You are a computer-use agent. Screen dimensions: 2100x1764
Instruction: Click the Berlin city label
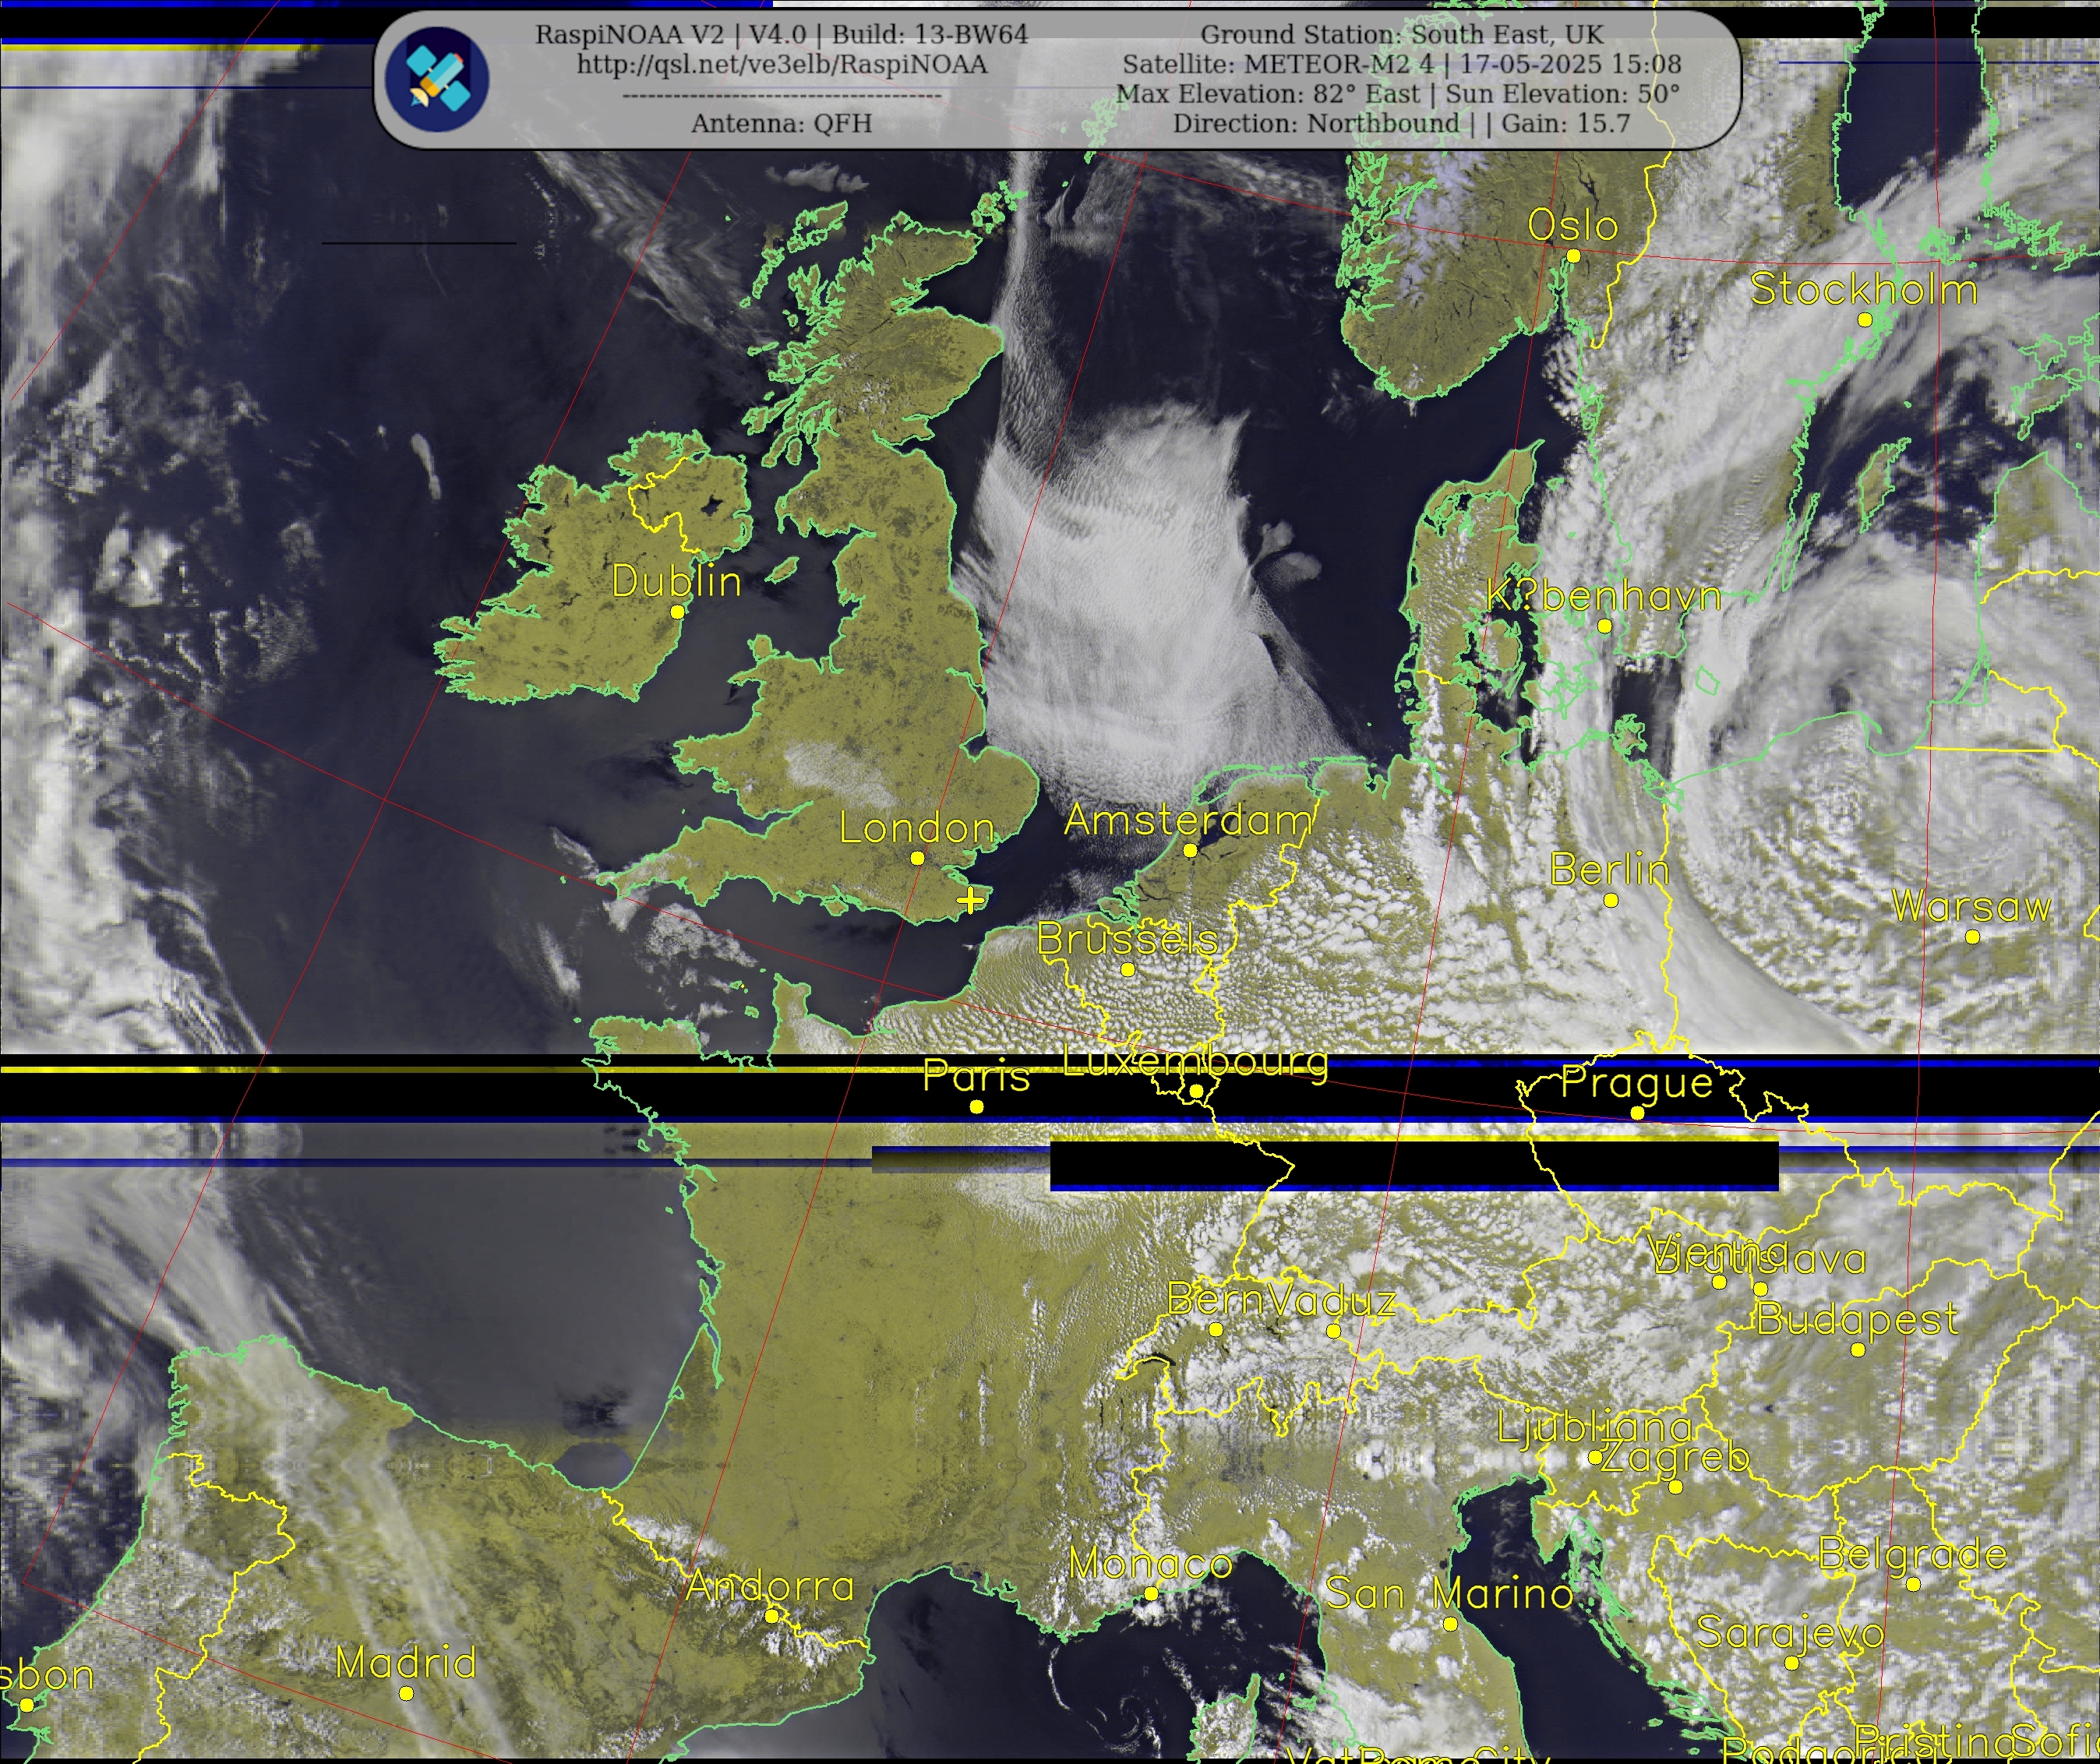pyautogui.click(x=1610, y=870)
